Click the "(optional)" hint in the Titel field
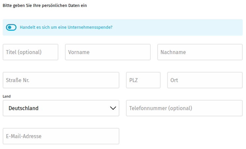The height and width of the screenshot is (149, 246). [30, 52]
